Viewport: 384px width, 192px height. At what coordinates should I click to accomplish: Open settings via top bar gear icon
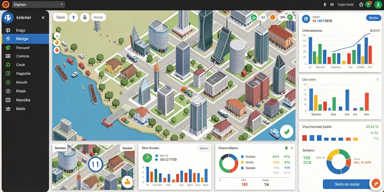pos(361,4)
